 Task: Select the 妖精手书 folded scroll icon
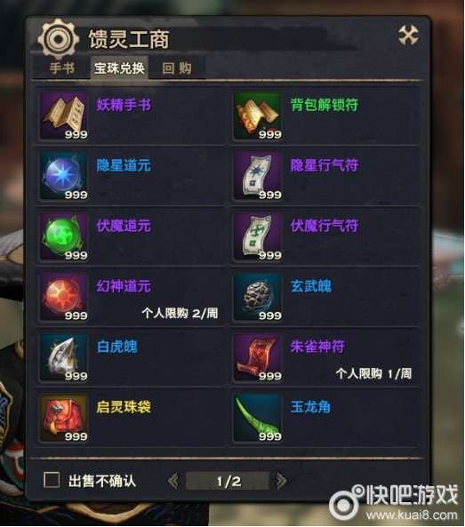[64, 116]
